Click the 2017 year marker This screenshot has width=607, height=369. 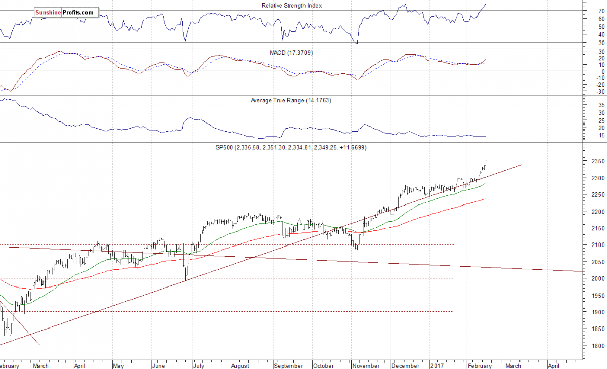pyautogui.click(x=437, y=365)
